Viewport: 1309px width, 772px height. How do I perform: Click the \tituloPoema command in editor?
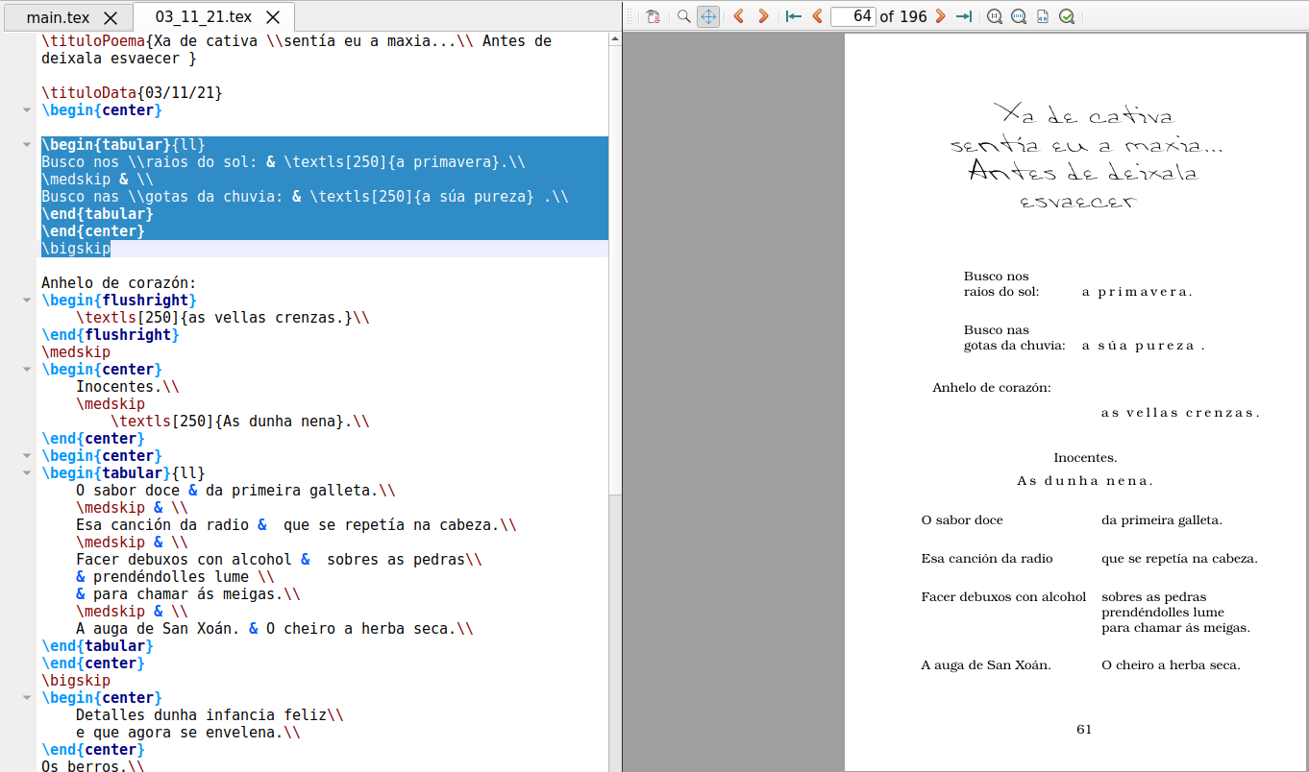point(93,41)
